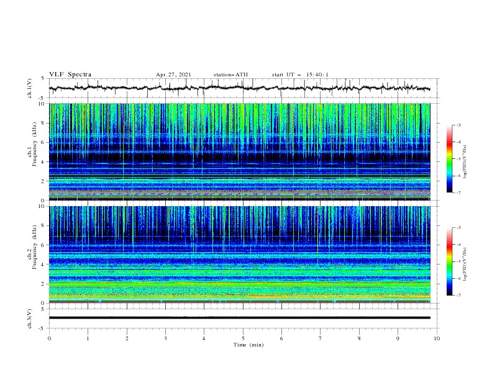Click the date text 'Apr. 27, 2021'
The height and width of the screenshot is (380, 492).
pos(173,75)
